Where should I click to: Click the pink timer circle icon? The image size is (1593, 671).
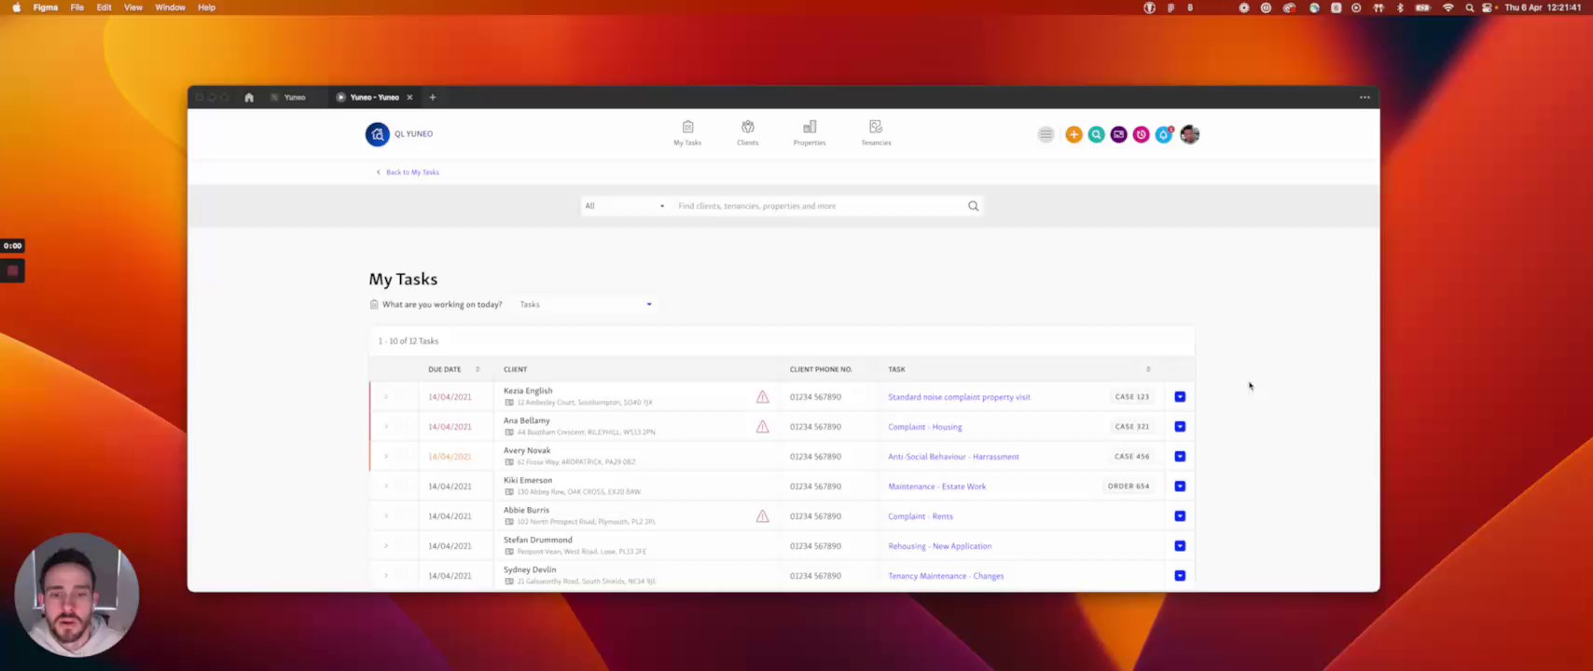[1141, 135]
